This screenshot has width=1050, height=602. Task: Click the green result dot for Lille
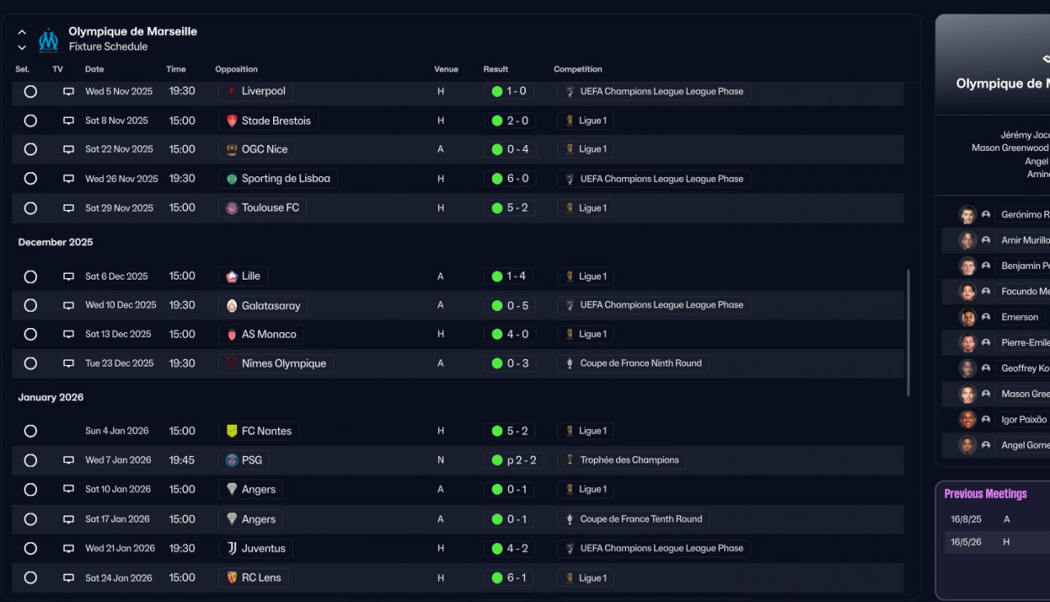pyautogui.click(x=496, y=276)
